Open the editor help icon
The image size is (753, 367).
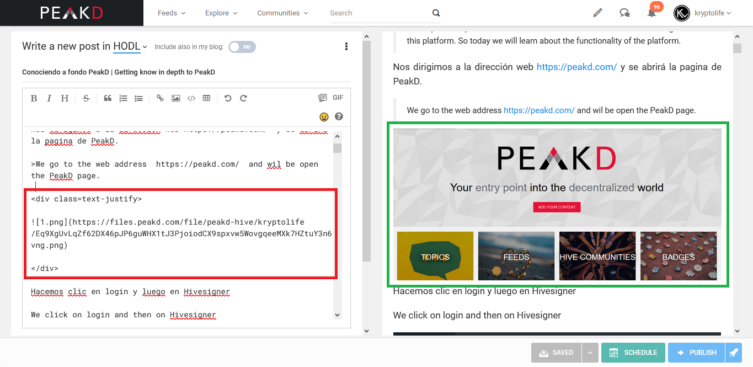pos(339,116)
